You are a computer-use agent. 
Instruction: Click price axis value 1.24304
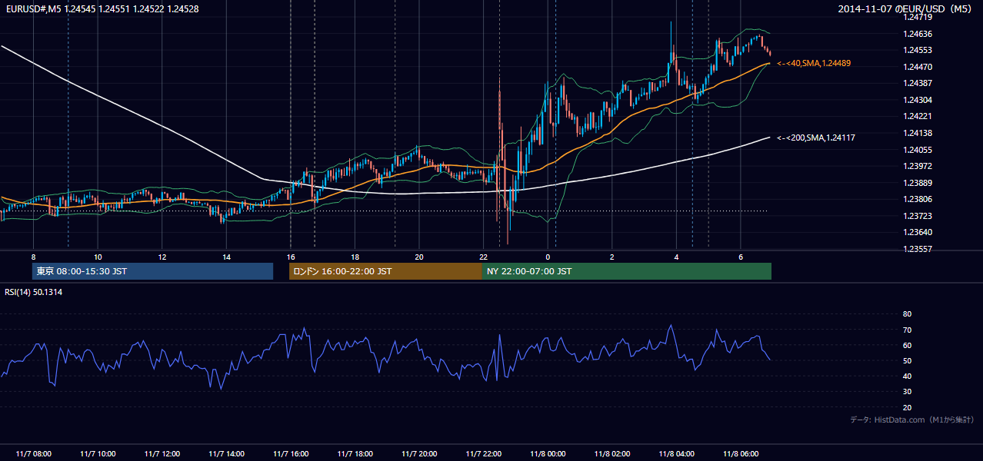point(917,101)
